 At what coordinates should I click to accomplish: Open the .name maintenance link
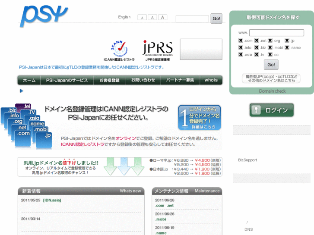coord(161,233)
